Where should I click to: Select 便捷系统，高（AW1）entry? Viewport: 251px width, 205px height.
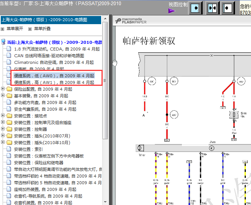pyautogui.click(x=54, y=82)
